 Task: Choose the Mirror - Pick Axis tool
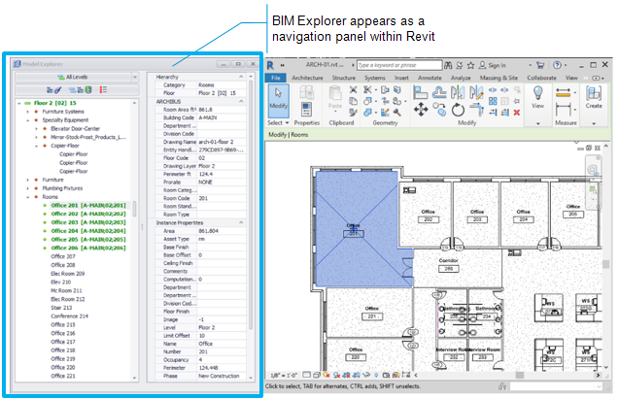(x=458, y=92)
